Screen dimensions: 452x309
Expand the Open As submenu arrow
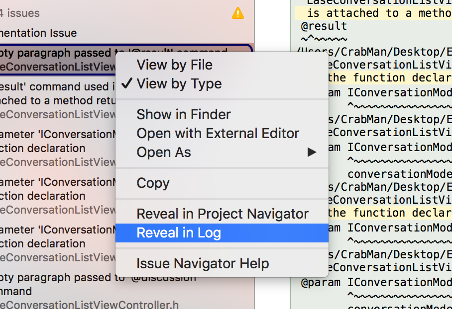tap(312, 152)
